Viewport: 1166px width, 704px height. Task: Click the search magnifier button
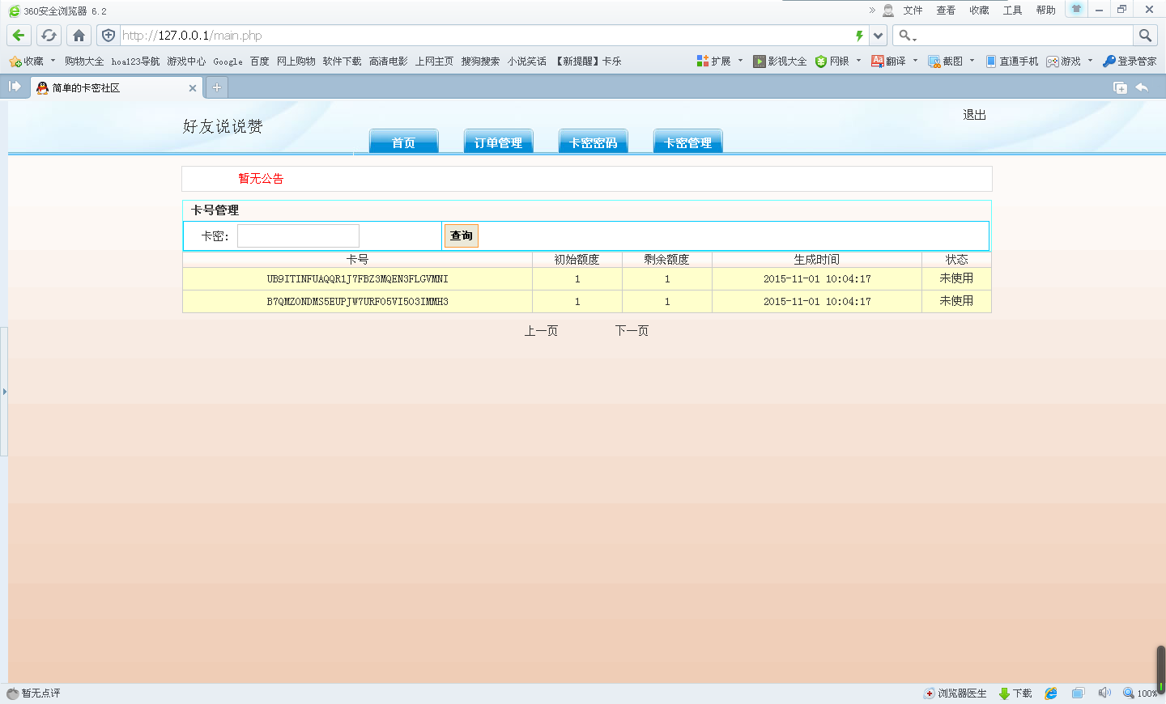(x=1145, y=36)
